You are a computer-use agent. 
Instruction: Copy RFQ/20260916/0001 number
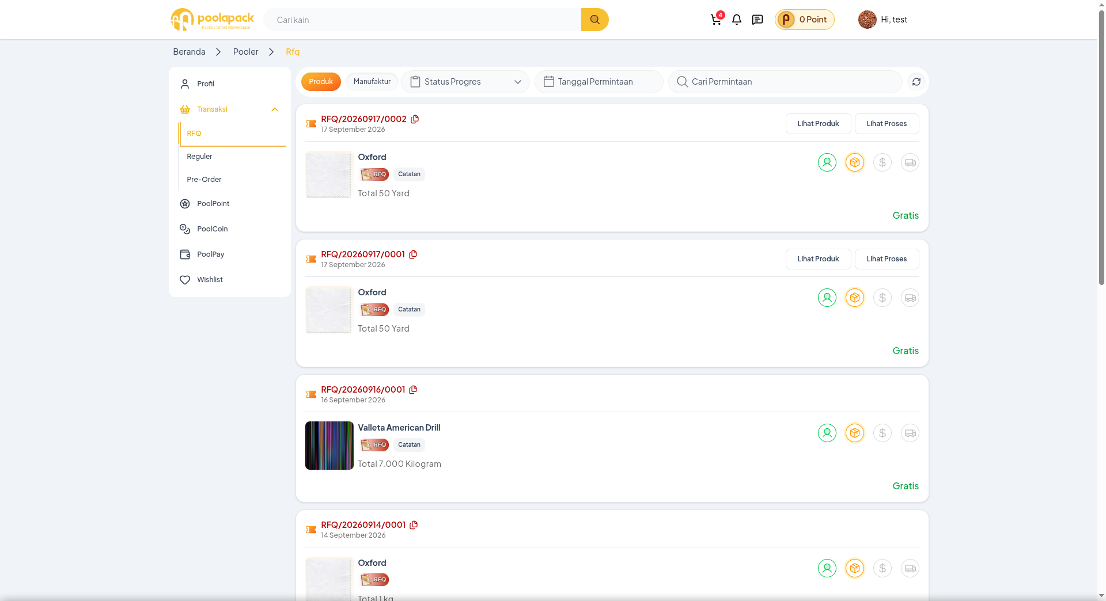pos(413,390)
